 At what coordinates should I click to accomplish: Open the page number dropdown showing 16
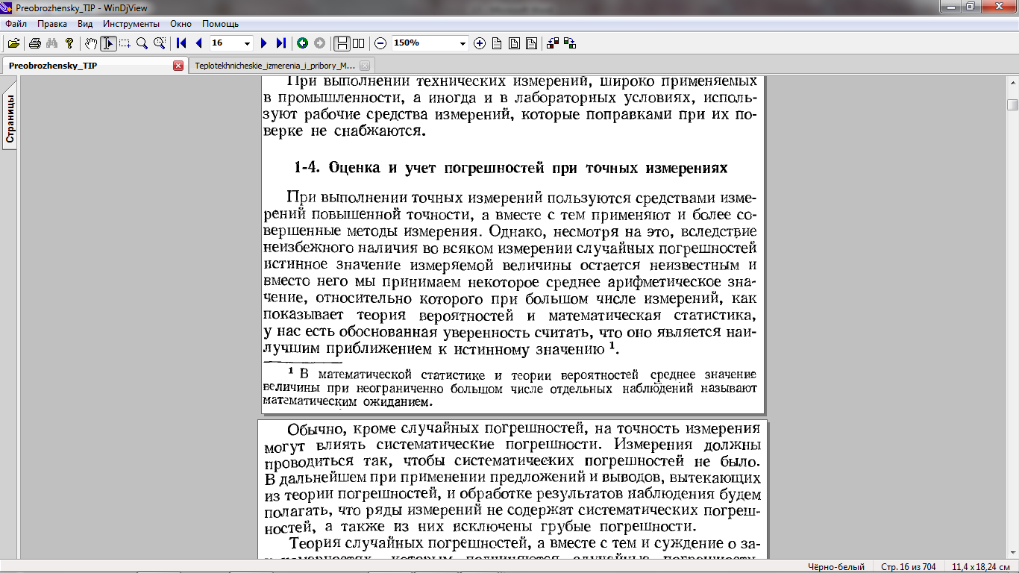point(248,43)
